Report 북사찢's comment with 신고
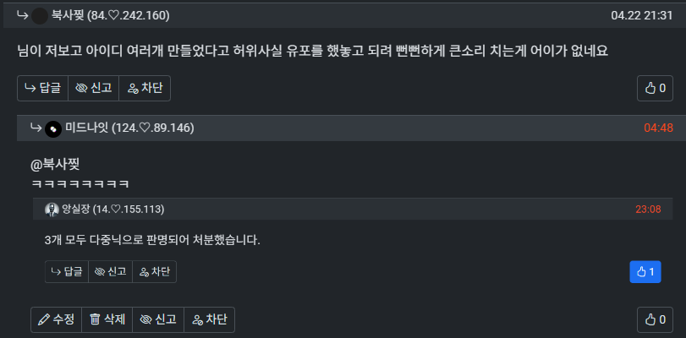The width and height of the screenshot is (686, 338). click(x=93, y=89)
